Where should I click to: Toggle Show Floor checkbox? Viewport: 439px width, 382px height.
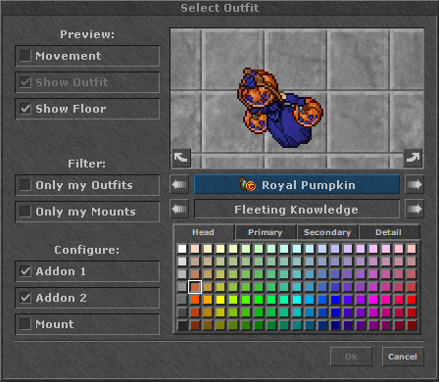click(x=25, y=109)
